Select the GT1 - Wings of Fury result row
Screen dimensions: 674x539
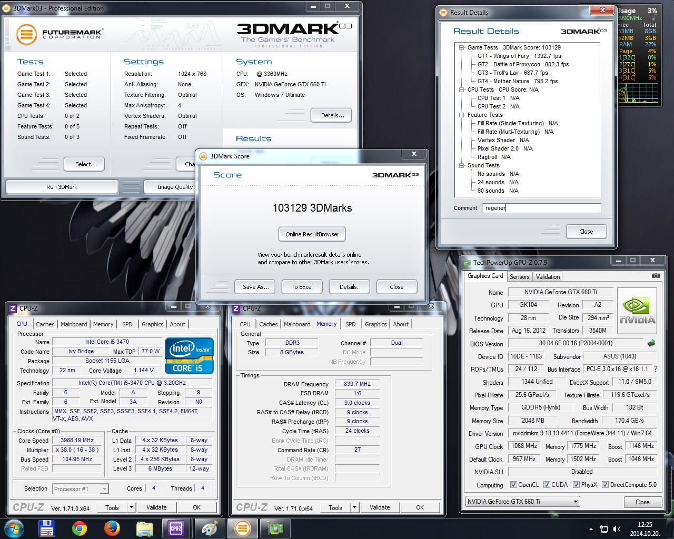click(519, 56)
